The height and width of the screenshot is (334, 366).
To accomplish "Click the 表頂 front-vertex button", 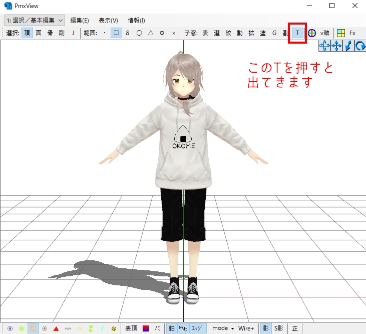I will [131, 328].
